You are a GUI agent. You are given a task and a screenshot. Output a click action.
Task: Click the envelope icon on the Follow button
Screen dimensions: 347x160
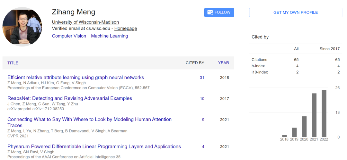(210, 13)
